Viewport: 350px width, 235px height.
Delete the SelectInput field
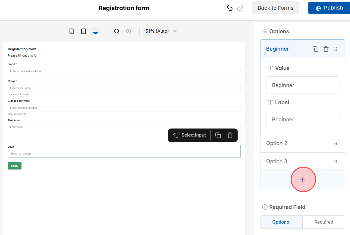tap(230, 135)
